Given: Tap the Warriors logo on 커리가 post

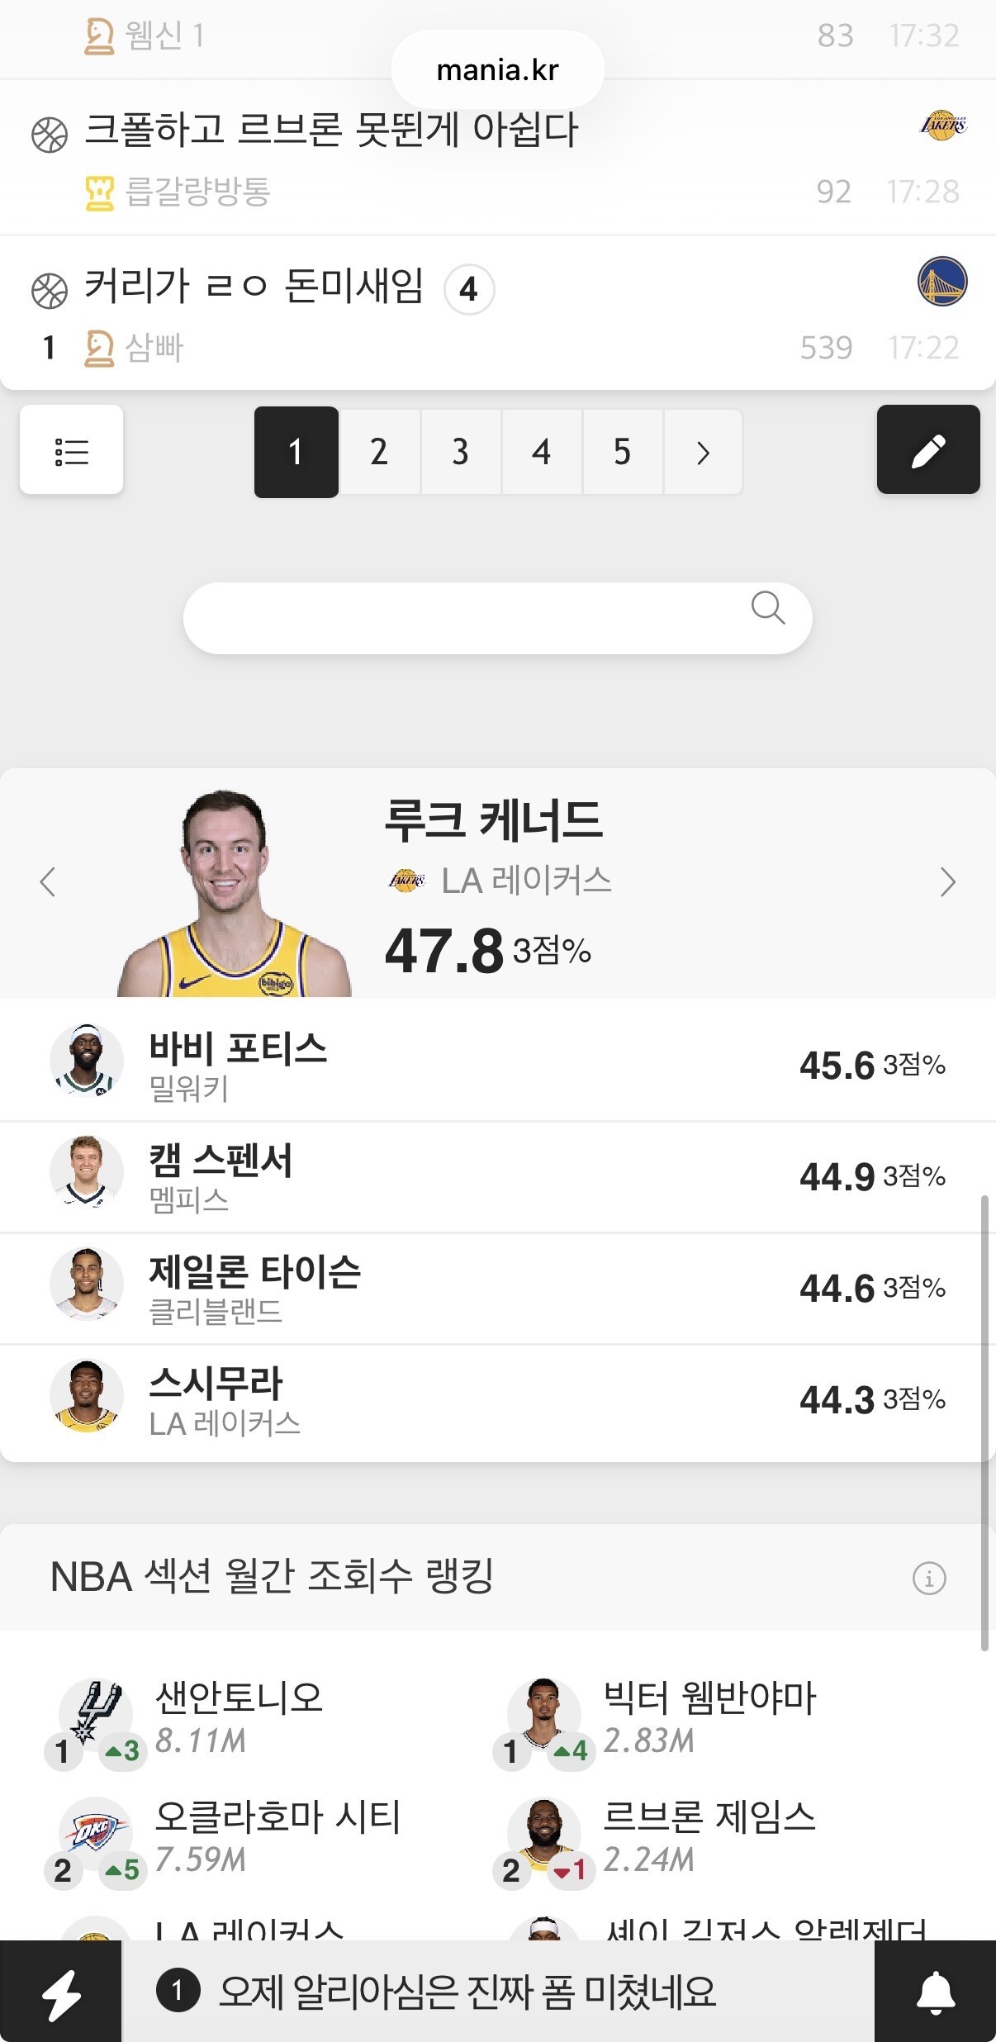Looking at the screenshot, I should (942, 282).
